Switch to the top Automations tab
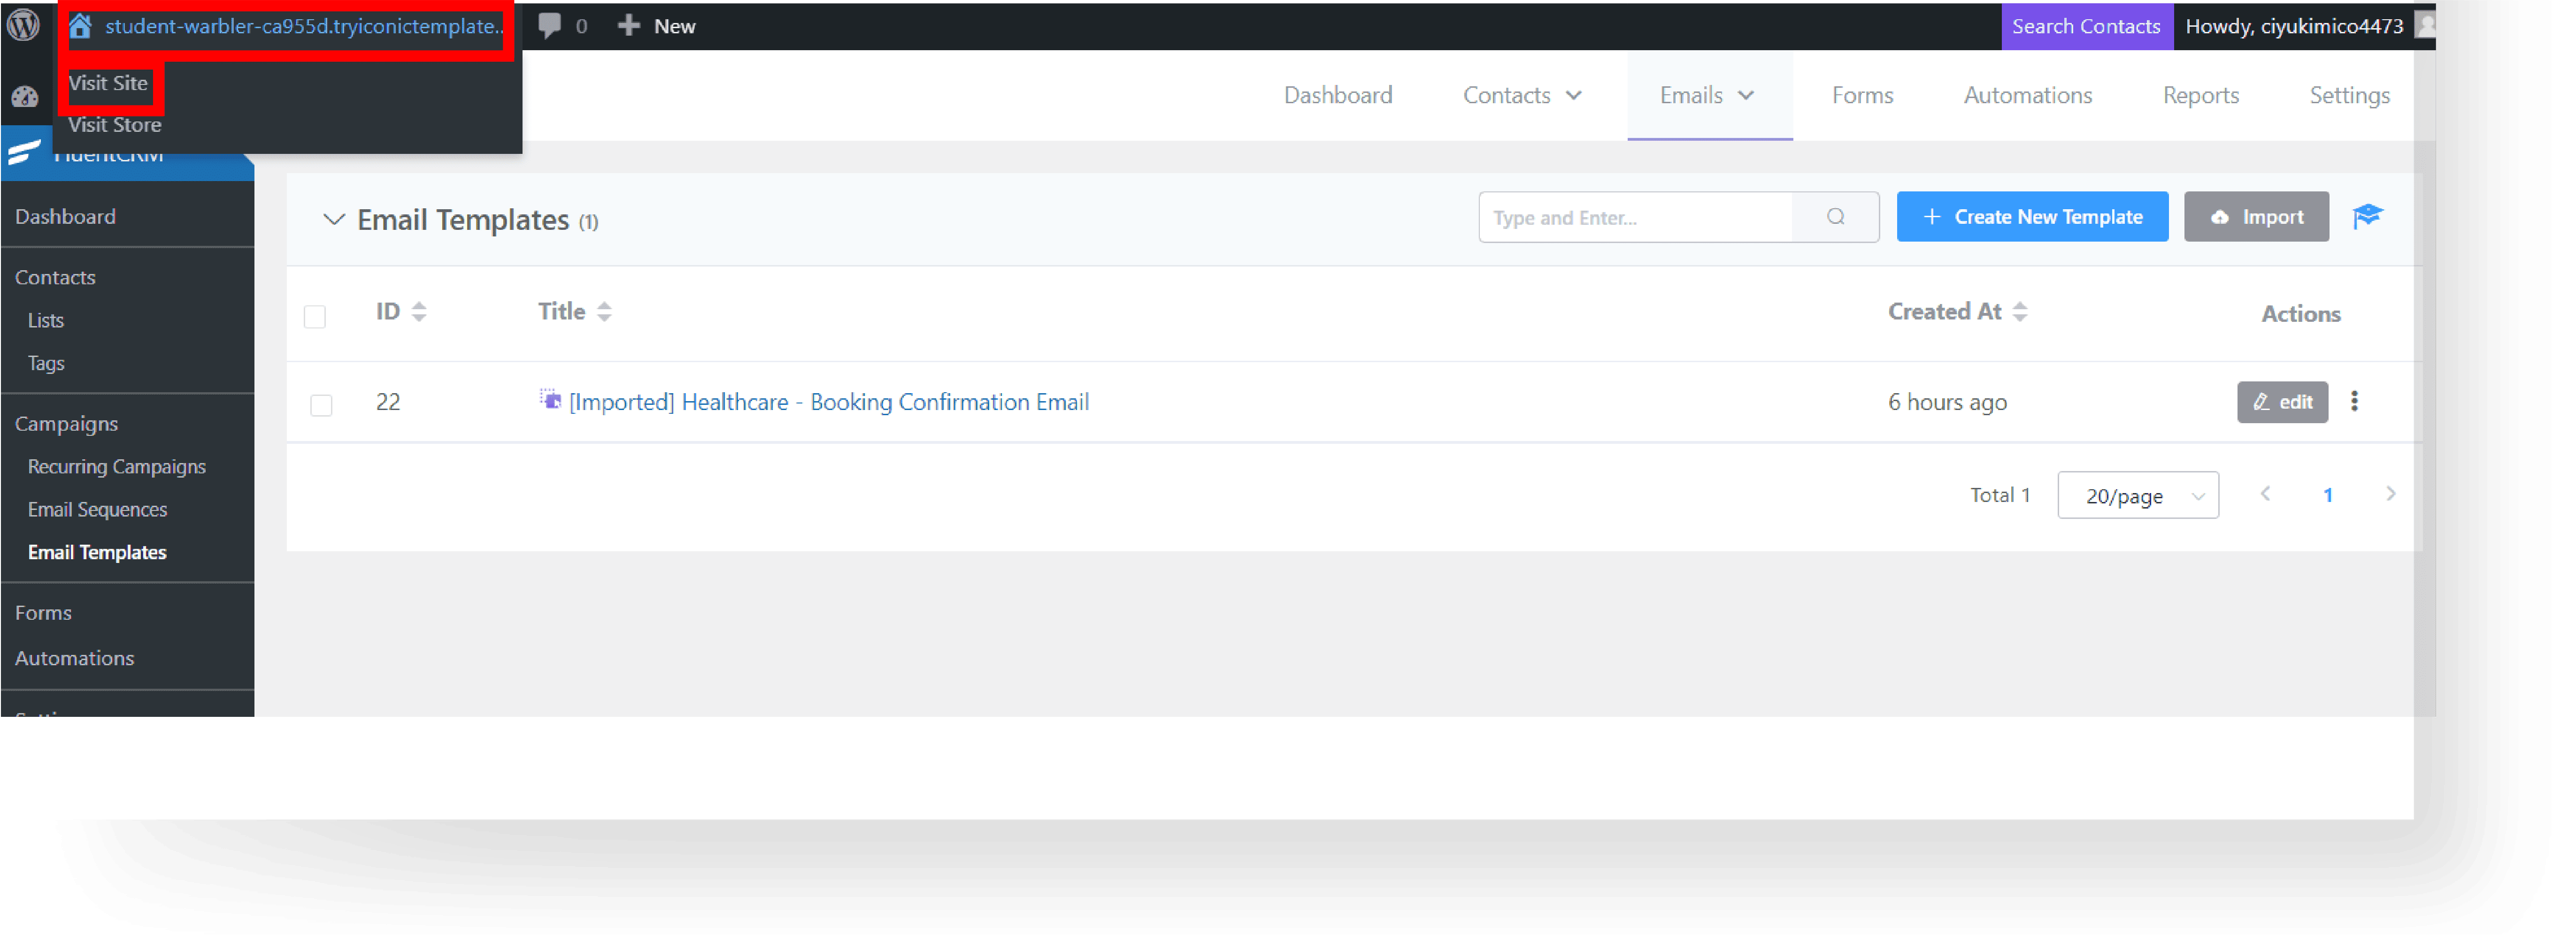This screenshot has height=935, width=2576. coord(2027,95)
